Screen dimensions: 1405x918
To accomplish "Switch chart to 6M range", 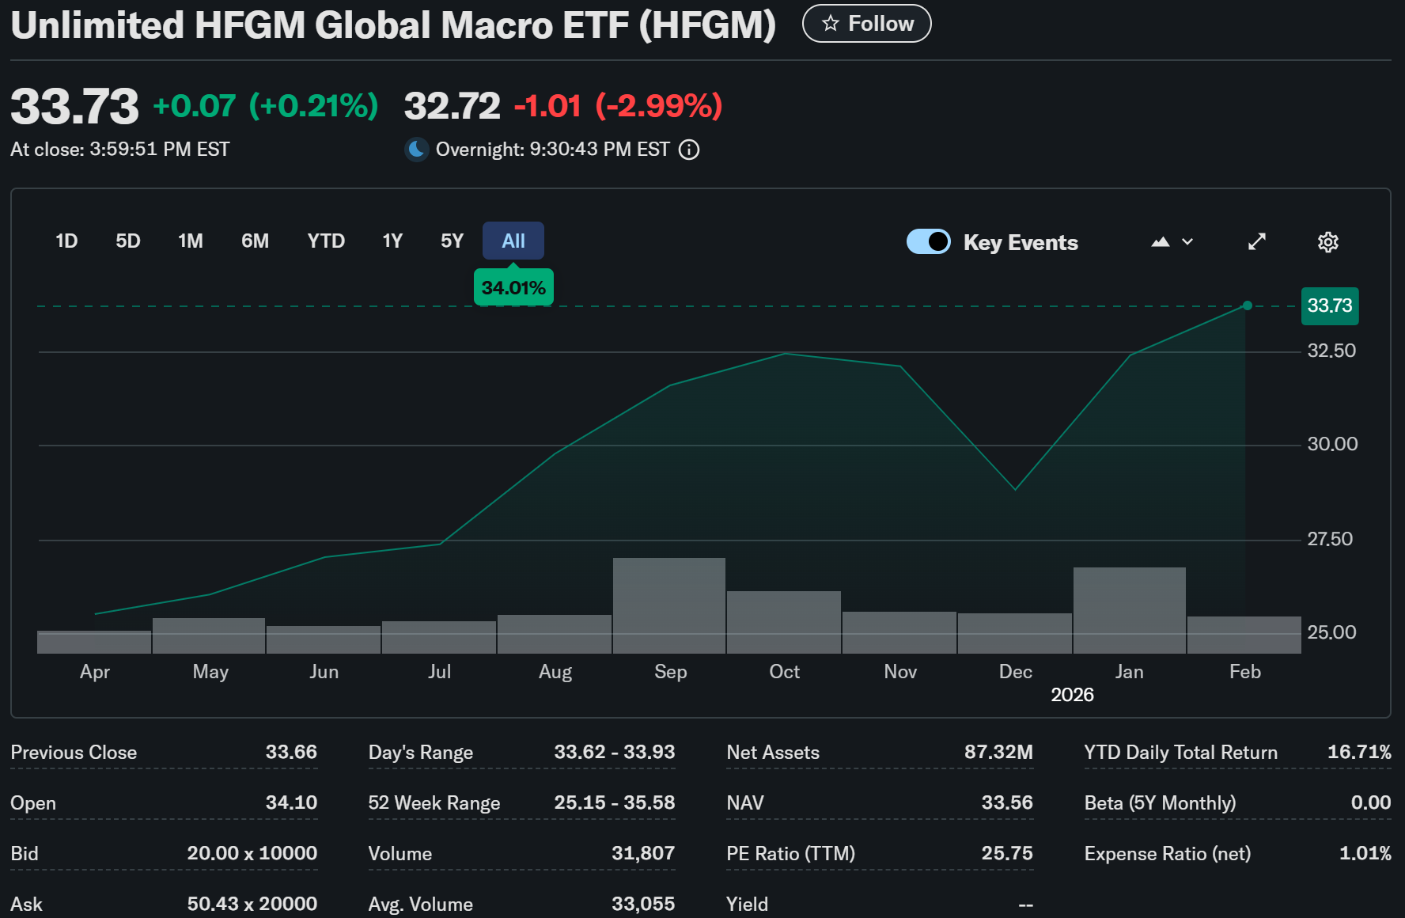I will click(x=256, y=241).
